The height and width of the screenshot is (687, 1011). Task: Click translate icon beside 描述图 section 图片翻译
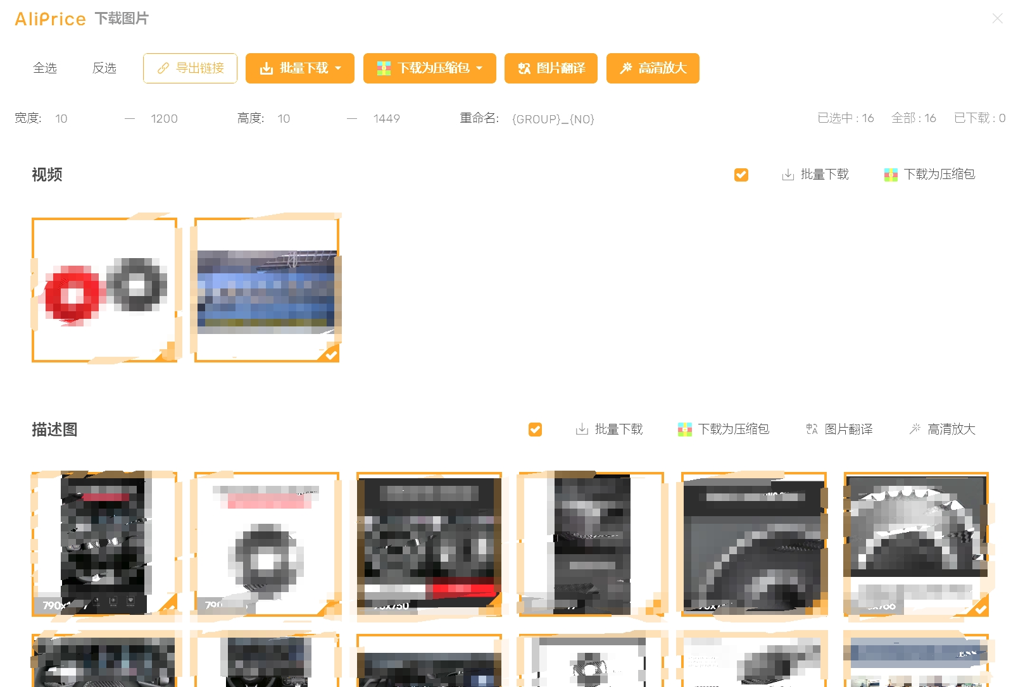pyautogui.click(x=812, y=430)
